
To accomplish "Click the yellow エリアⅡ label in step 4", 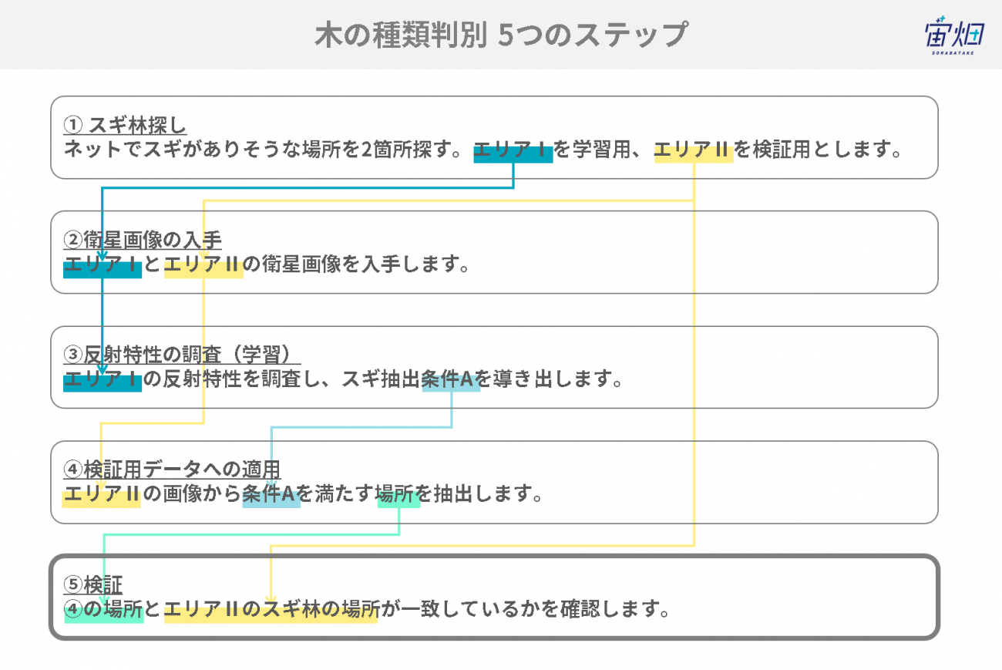I will click(101, 496).
